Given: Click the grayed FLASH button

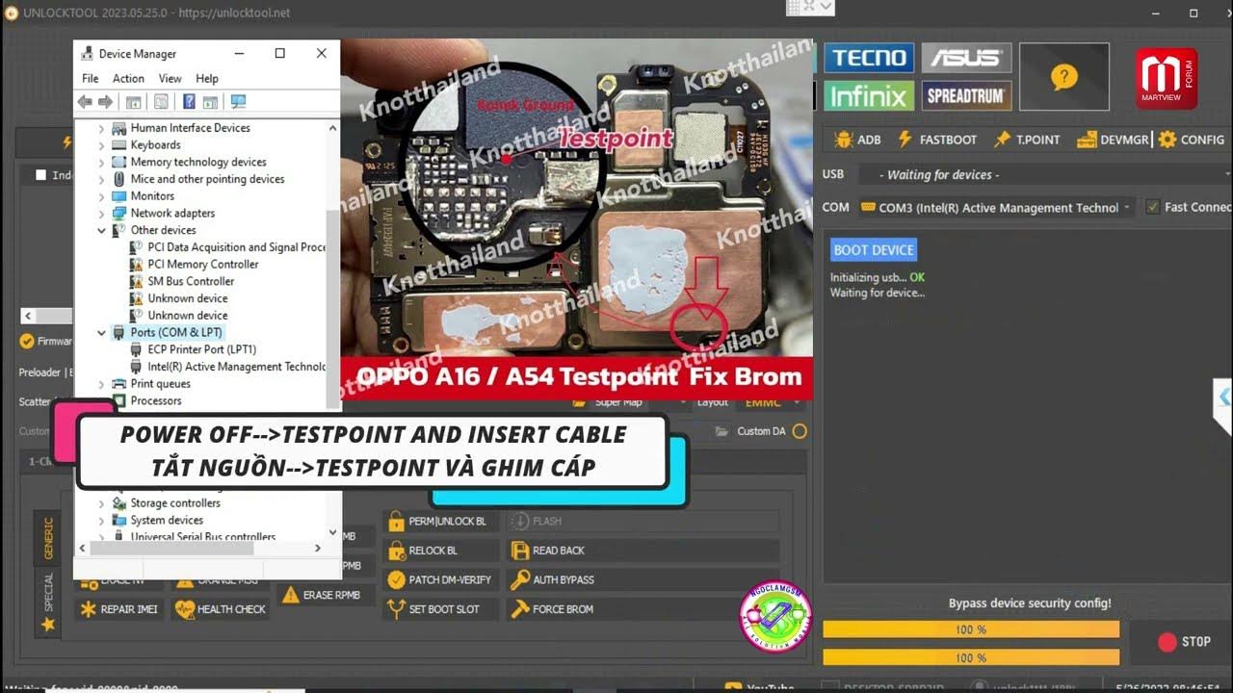Looking at the screenshot, I should click(x=643, y=521).
